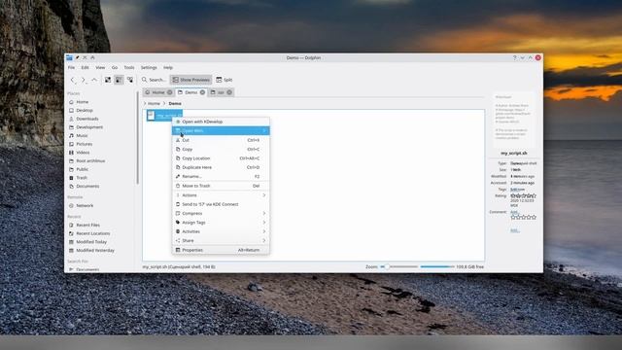Image resolution: width=622 pixels, height=350 pixels.
Task: Choose Copy from the context menu
Action: (x=221, y=149)
